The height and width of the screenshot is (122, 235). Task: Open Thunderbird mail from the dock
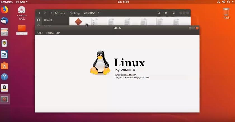click(x=4, y=21)
